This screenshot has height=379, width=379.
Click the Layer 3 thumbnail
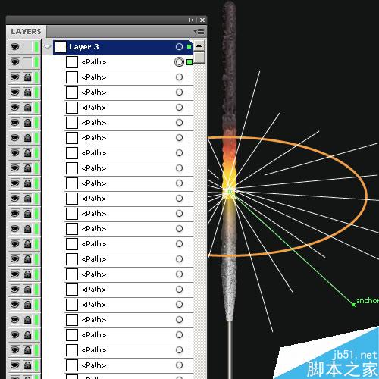pos(61,47)
